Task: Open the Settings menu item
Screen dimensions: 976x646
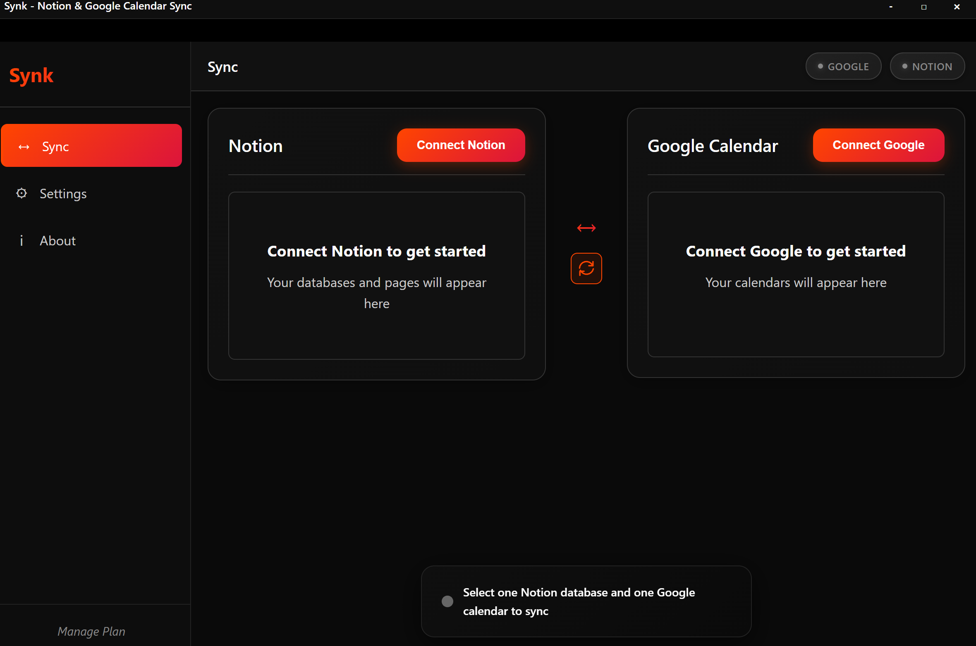Action: [x=63, y=194]
